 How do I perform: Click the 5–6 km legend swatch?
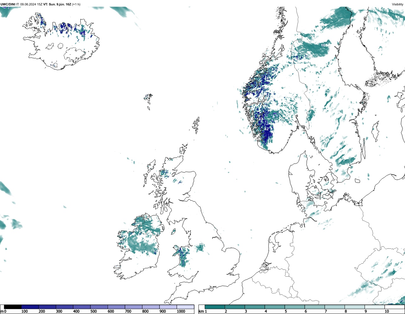295,307
